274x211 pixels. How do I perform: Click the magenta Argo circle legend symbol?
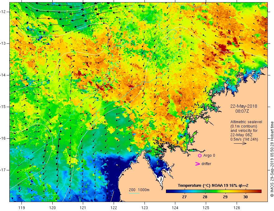(x=200, y=155)
